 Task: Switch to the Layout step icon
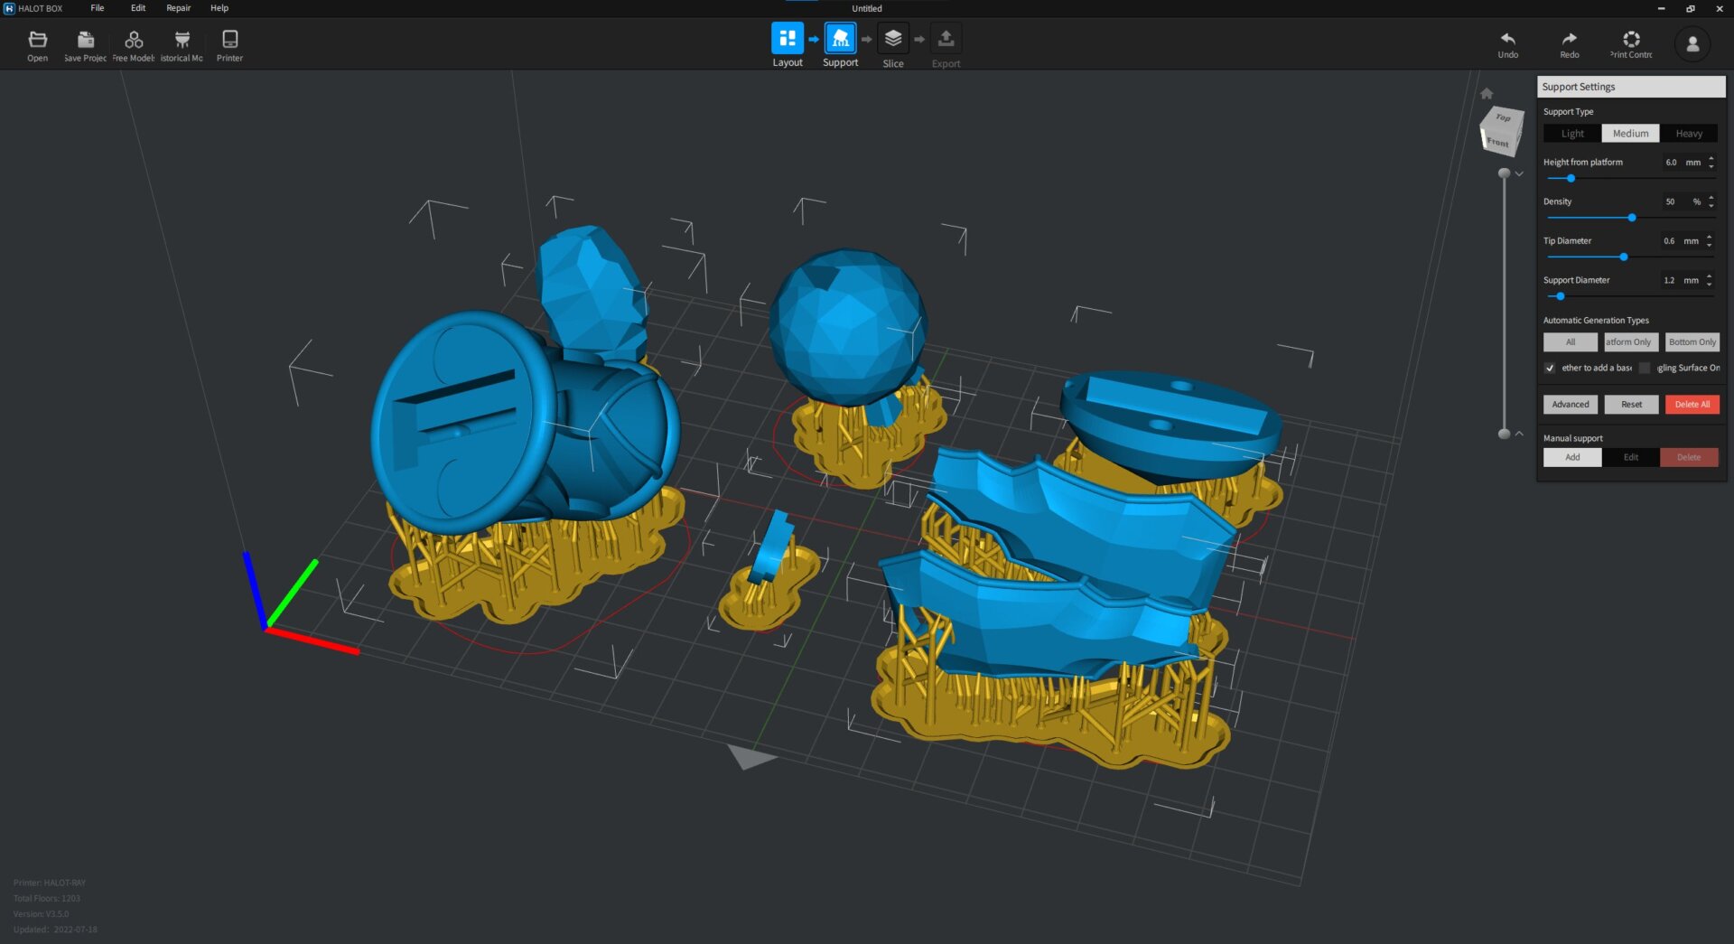click(787, 39)
